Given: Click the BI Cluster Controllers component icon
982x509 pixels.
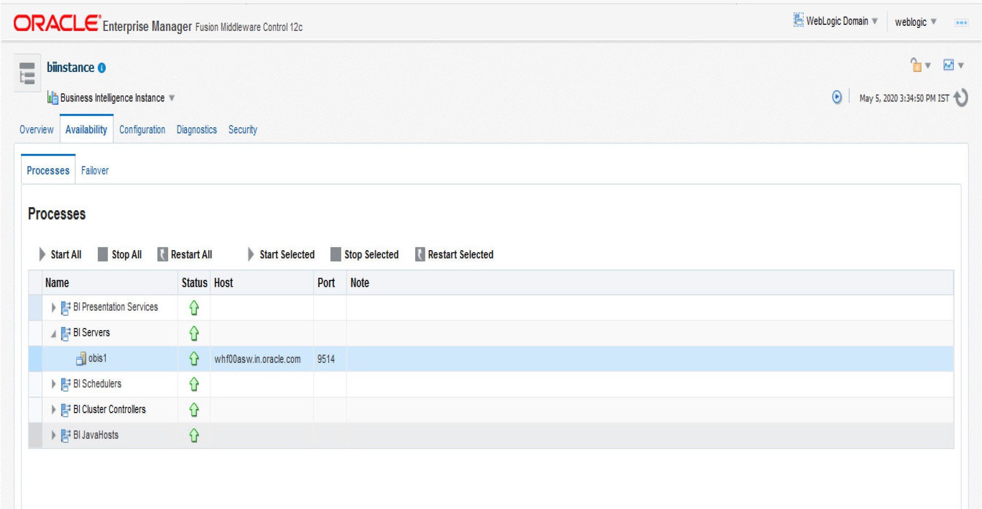Looking at the screenshot, I should (65, 410).
